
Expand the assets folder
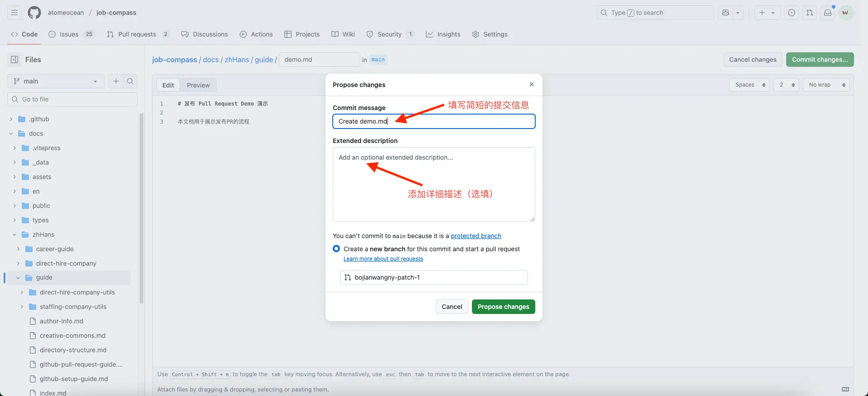[14, 177]
